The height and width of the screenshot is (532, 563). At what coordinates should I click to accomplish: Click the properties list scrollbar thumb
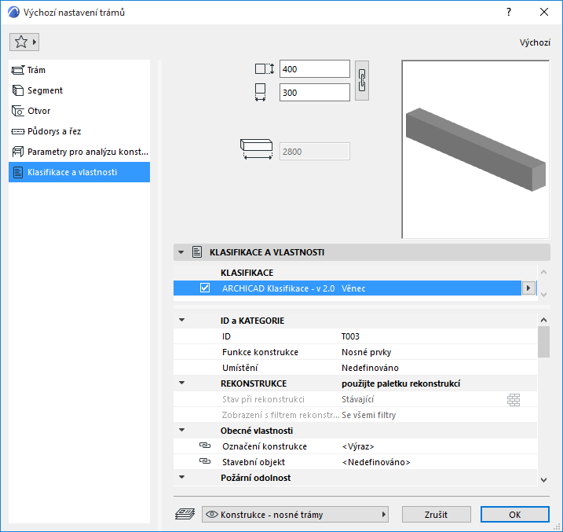point(543,342)
